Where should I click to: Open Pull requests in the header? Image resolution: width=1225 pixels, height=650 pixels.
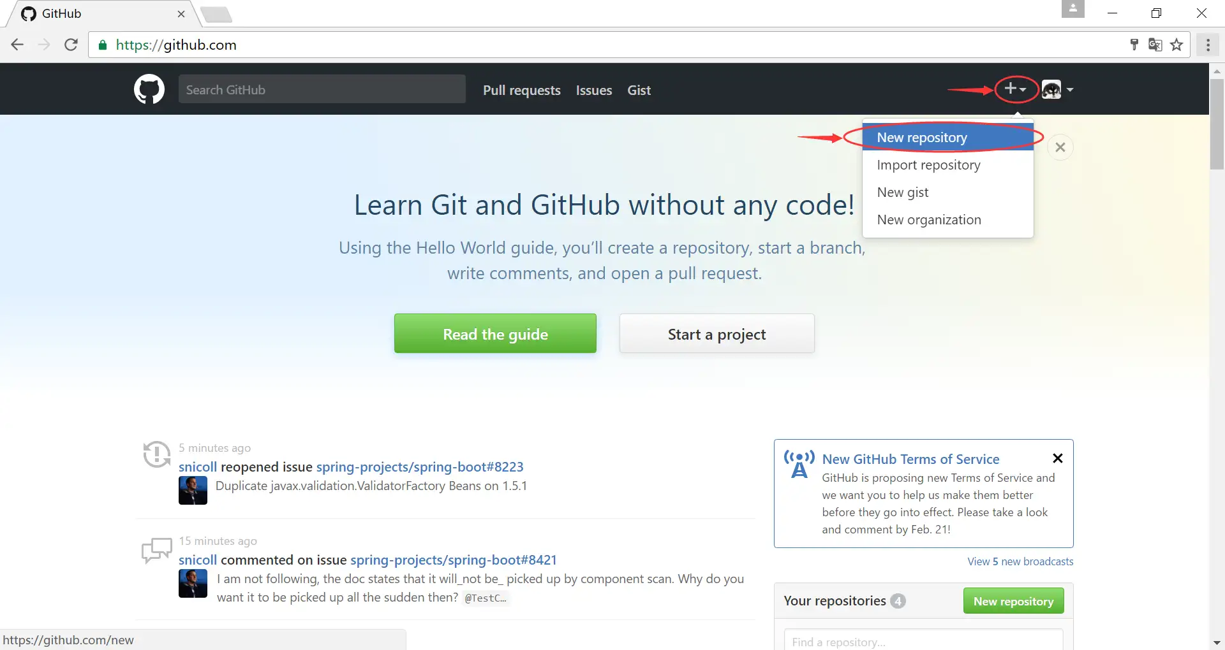coord(521,90)
